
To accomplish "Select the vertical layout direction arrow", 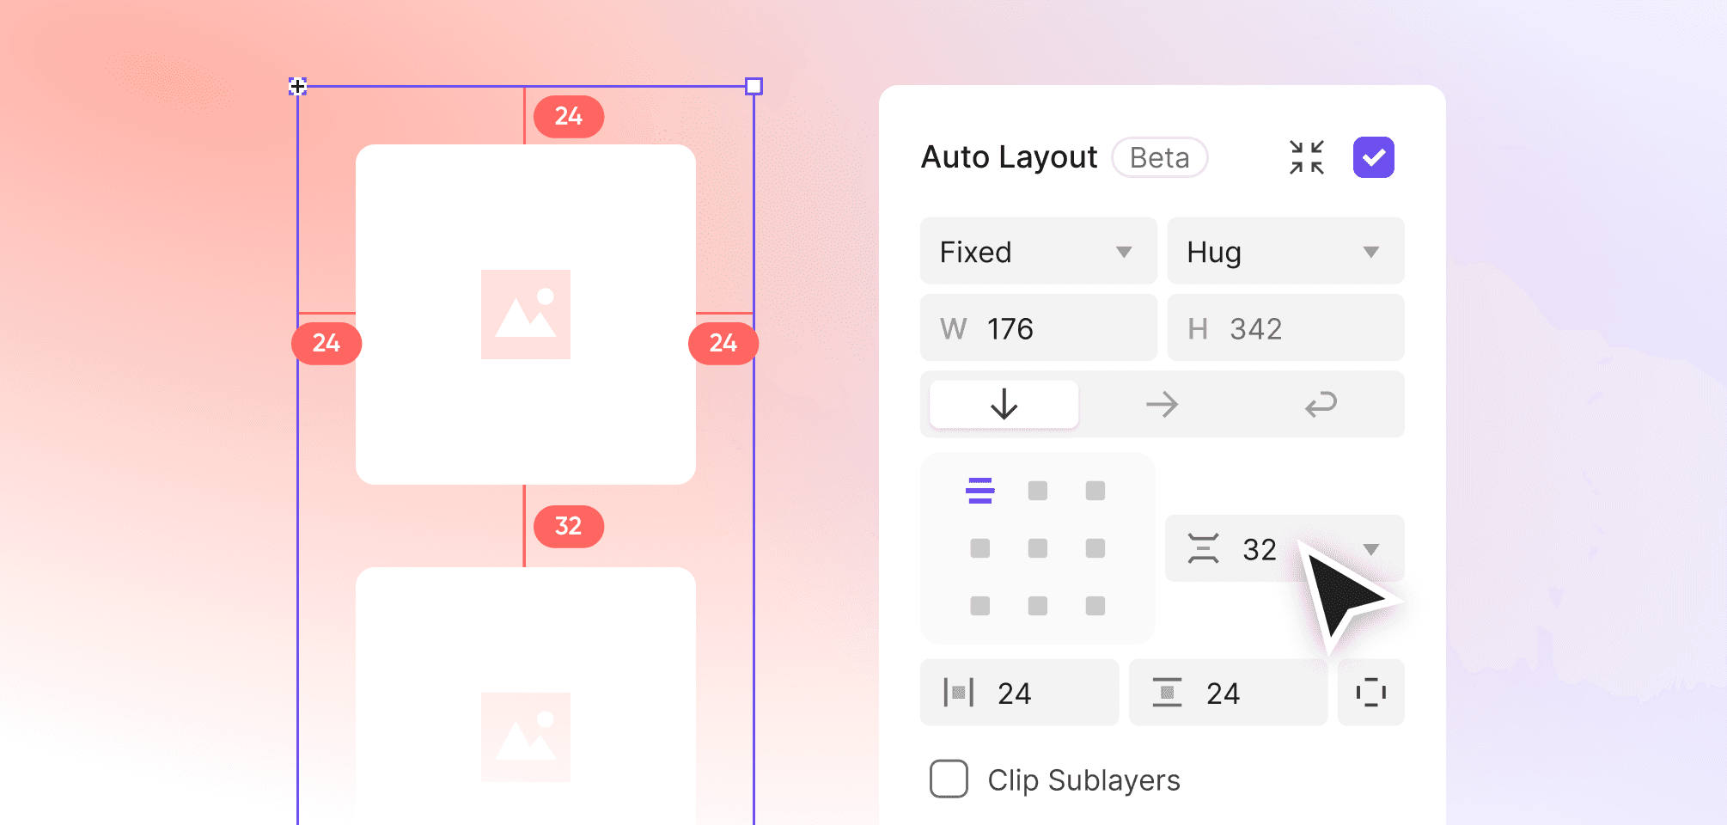I will click(x=1003, y=404).
